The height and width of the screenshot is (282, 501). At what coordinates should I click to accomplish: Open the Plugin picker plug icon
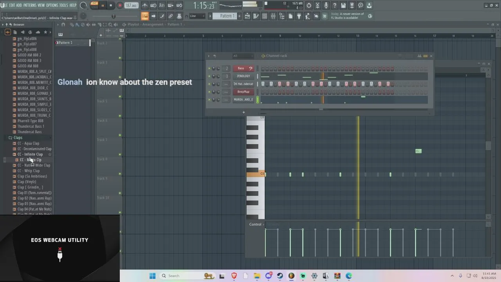[299, 16]
